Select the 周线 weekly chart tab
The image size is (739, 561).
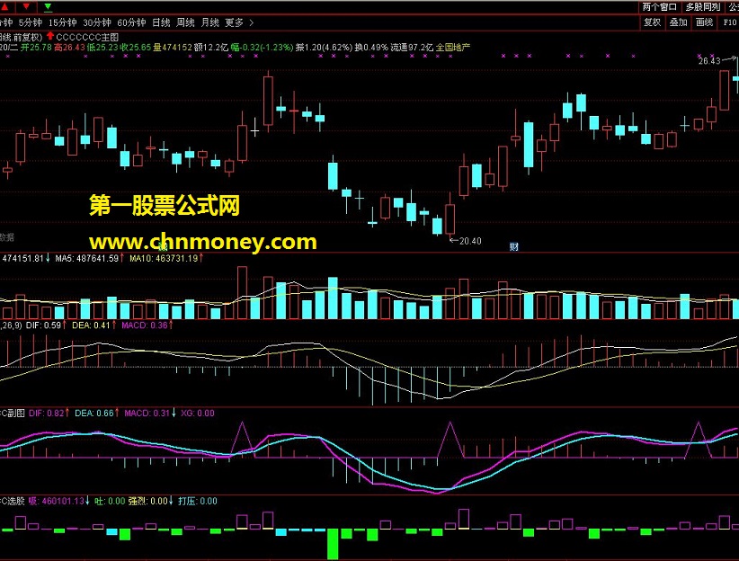(x=186, y=22)
